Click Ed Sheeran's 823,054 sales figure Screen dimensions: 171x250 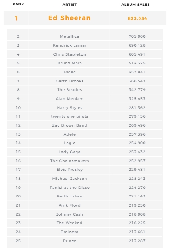tap(137, 18)
